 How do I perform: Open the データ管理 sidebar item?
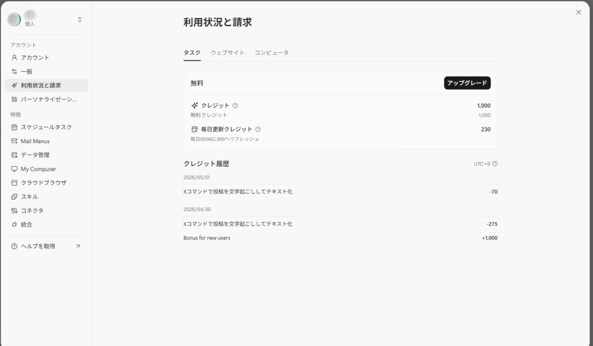click(x=46, y=155)
